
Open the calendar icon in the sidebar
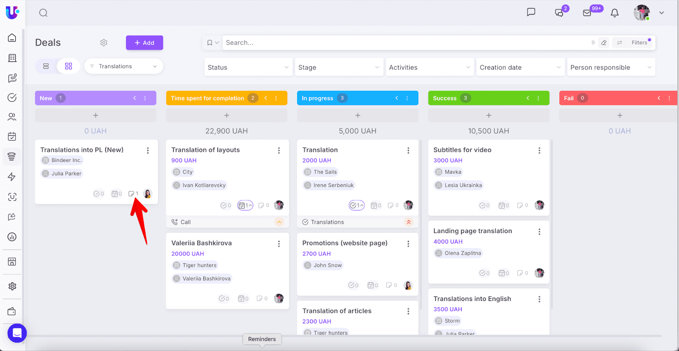tap(12, 136)
